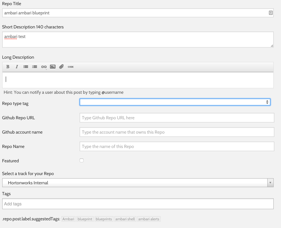281x228 pixels.
Task: Insert a numbered list
Action: 35,67
